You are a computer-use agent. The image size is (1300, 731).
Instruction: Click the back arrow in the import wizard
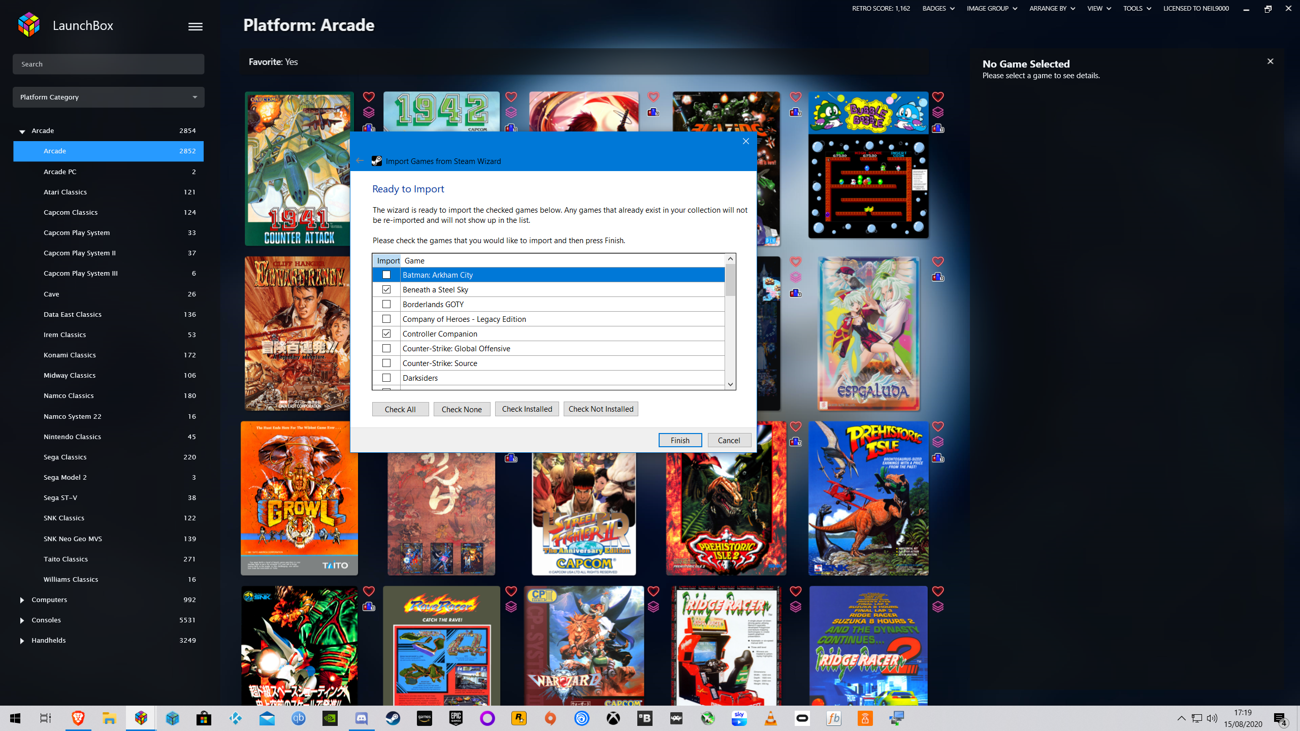360,161
